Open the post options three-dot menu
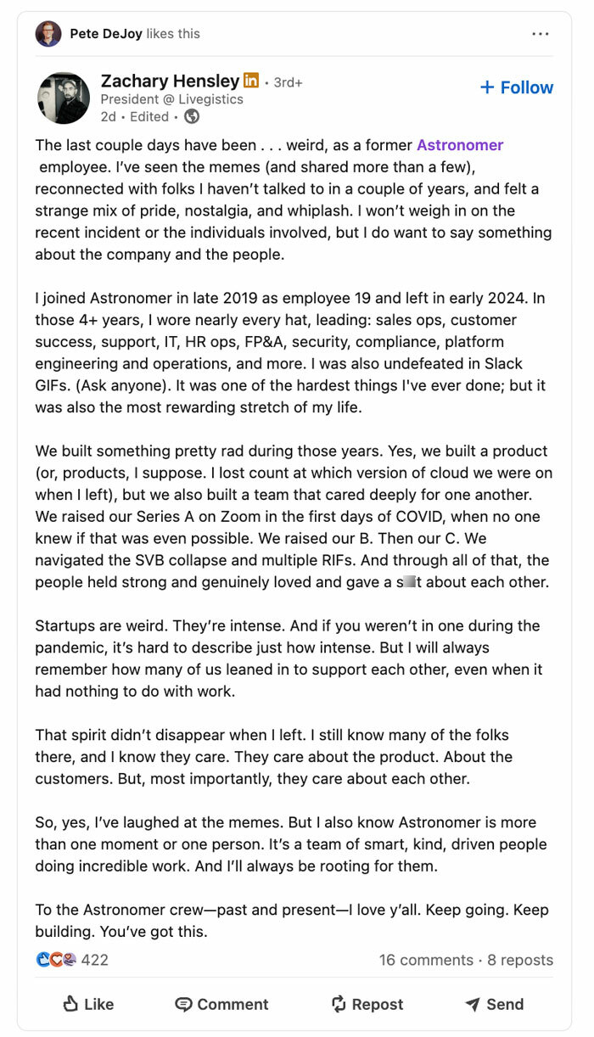The width and height of the screenshot is (594, 1037). 541,32
